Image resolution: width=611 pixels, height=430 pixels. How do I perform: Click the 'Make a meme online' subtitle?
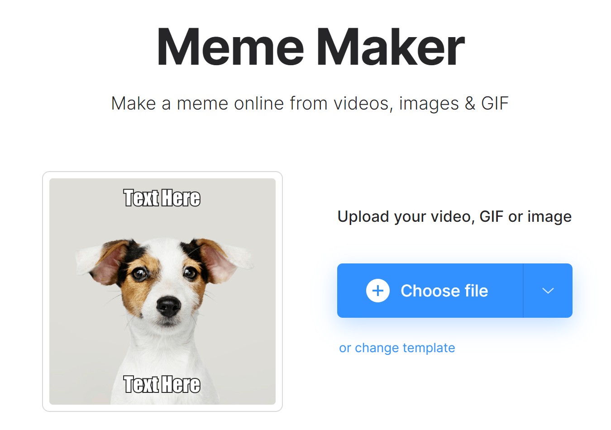pos(310,103)
